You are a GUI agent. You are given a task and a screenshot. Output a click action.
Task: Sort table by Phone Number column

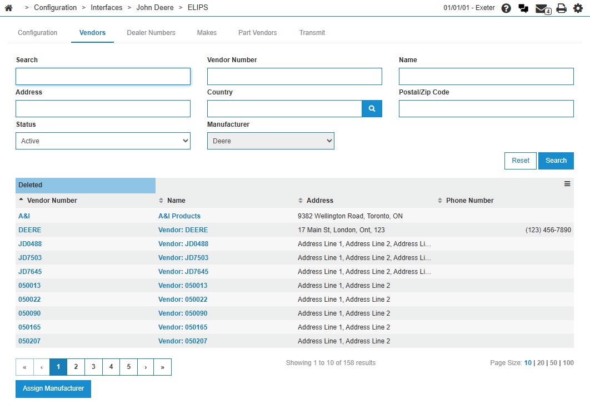click(x=469, y=201)
